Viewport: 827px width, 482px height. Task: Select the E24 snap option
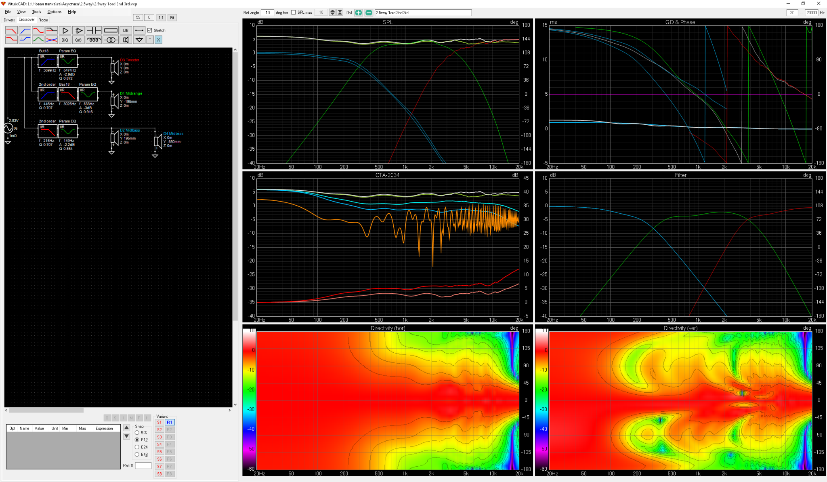[137, 447]
